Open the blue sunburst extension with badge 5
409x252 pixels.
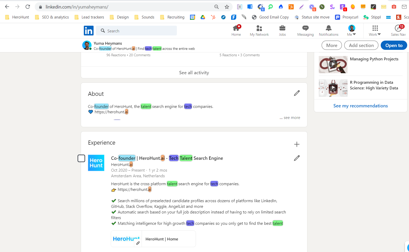[312, 7]
